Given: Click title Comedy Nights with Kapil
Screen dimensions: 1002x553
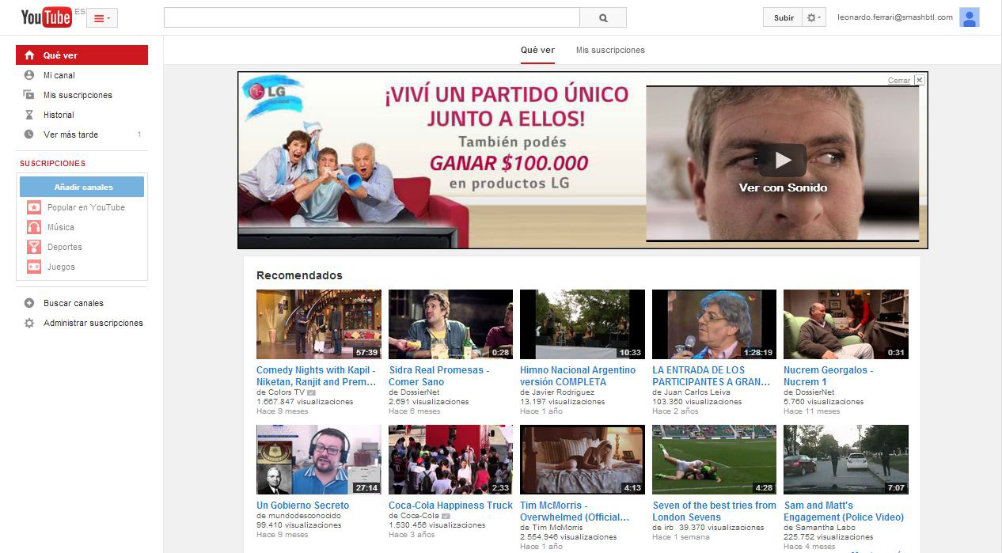Looking at the screenshot, I should (317, 376).
